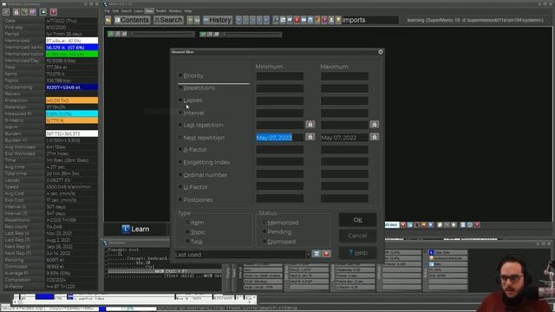The width and height of the screenshot is (555, 312).
Task: Click the orange Protection value bar
Action: (72, 101)
